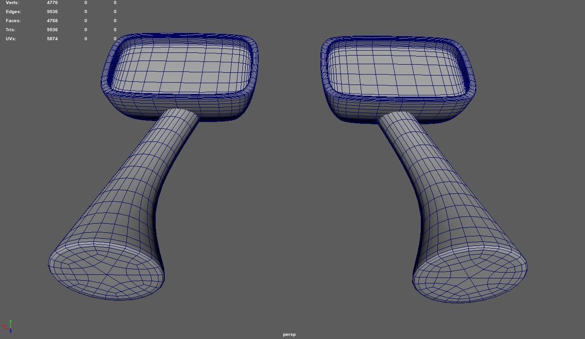
Task: Click the Verts: label in the heads-up display
Action: point(12,3)
